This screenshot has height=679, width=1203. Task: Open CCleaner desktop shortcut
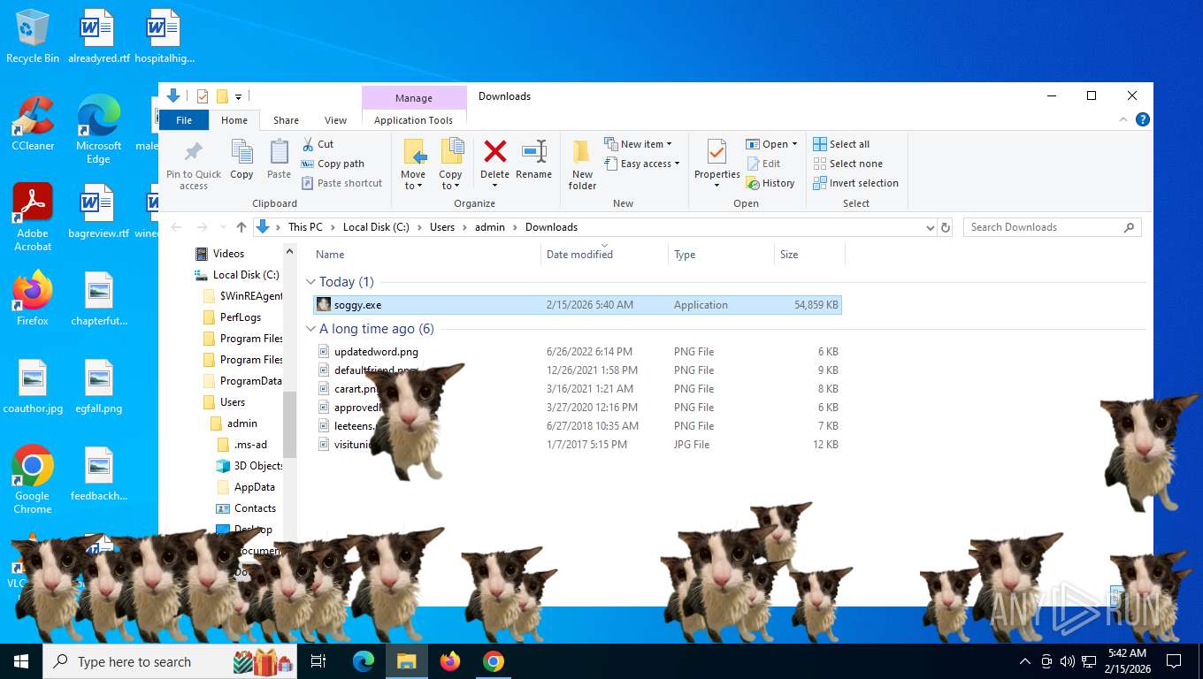[x=33, y=124]
